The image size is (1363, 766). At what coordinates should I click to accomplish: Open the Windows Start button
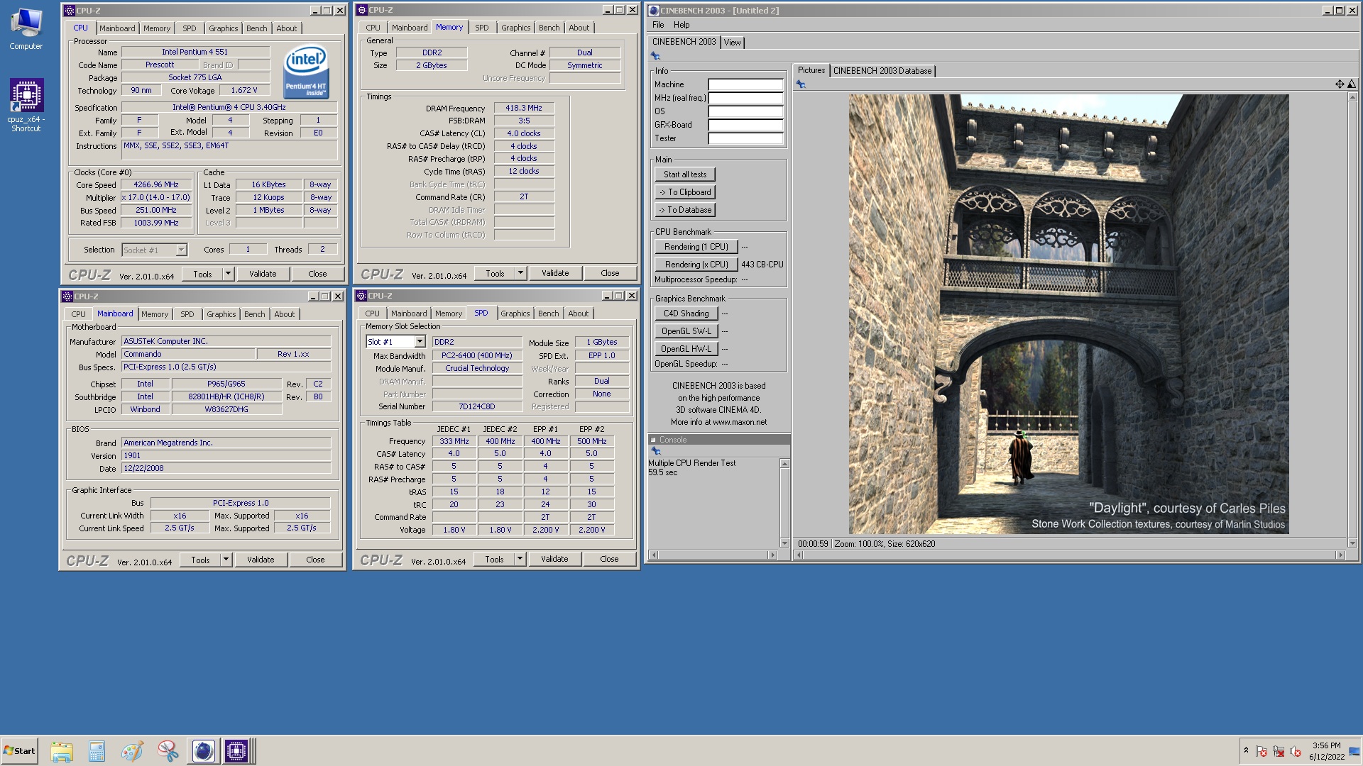19,751
